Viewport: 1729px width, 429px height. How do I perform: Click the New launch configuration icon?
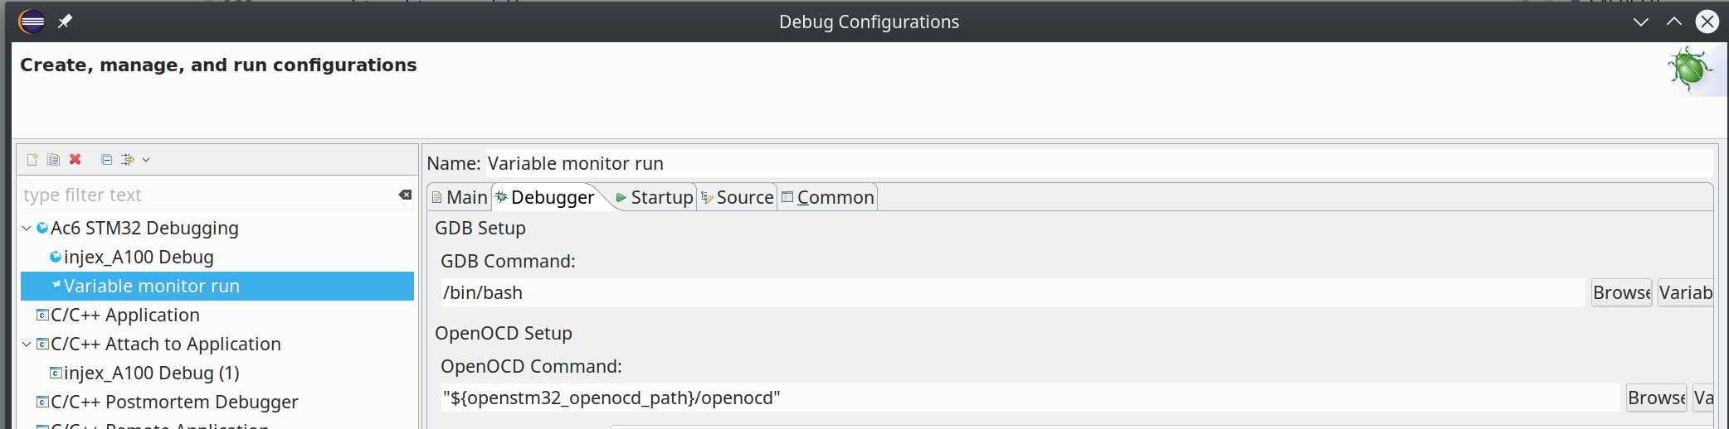tap(32, 160)
